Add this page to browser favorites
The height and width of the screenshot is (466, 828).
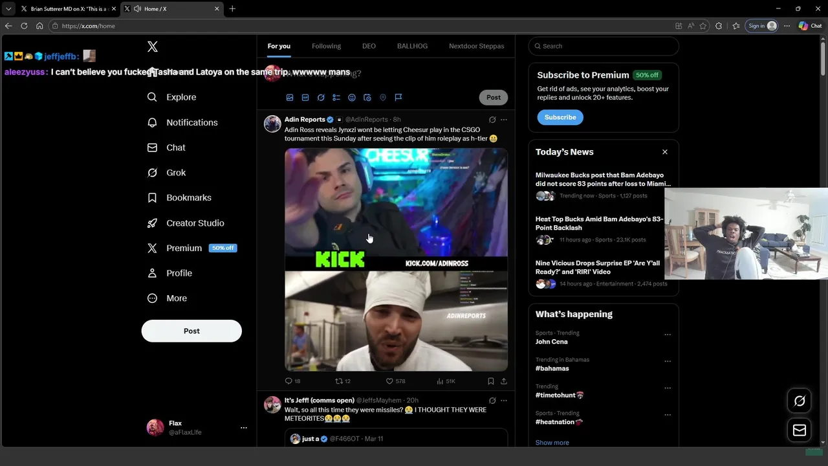click(x=703, y=26)
